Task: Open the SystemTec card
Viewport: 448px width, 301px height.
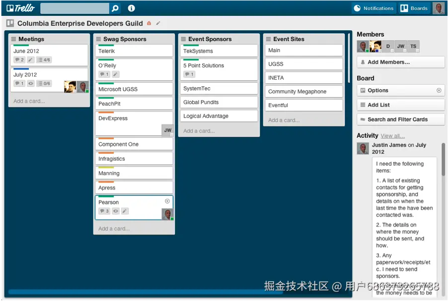Action: [x=219, y=88]
